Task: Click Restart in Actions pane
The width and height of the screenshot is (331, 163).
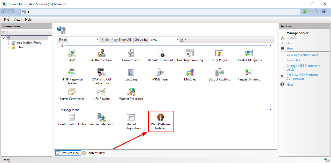Action: click(x=291, y=38)
